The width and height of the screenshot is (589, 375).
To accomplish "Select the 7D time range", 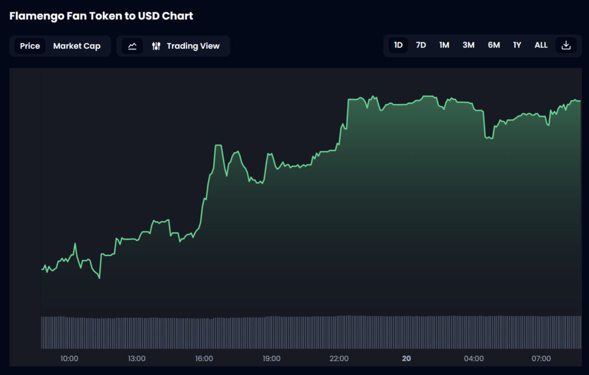I will [x=420, y=45].
